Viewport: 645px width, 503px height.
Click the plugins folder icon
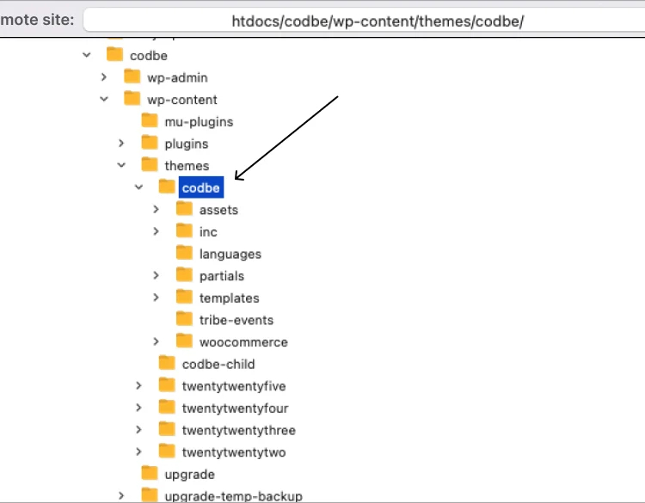150,143
